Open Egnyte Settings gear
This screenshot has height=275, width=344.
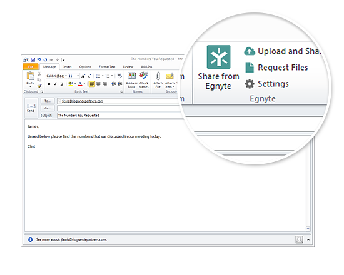point(250,84)
